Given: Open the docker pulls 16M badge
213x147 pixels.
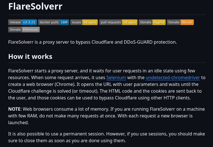Looking at the screenshot, I should (x=54, y=22).
